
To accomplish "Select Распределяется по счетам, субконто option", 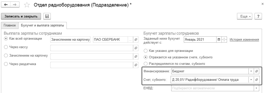I will [x=145, y=64].
